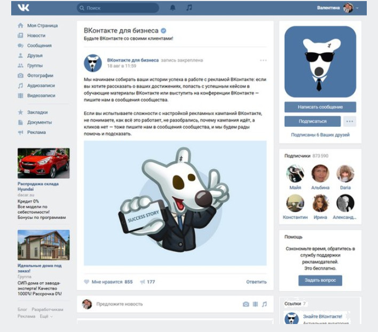Viewport: 378px width, 332px height.
Task: Open "Распродажа склада Hyundai" ad link
Action: (38, 187)
